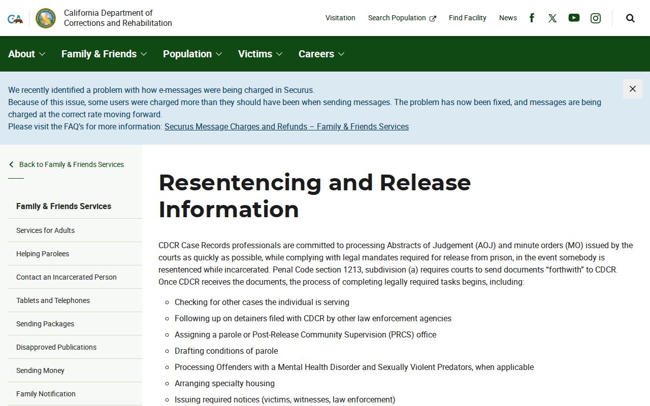Click bullet 'Checking for other cases'
Screen dimensions: 650x406
point(262,302)
